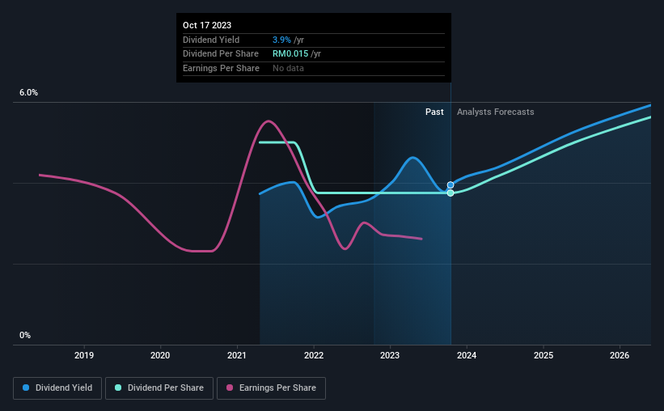Click the 2019 x-axis label
The image size is (664, 411).
tap(84, 355)
